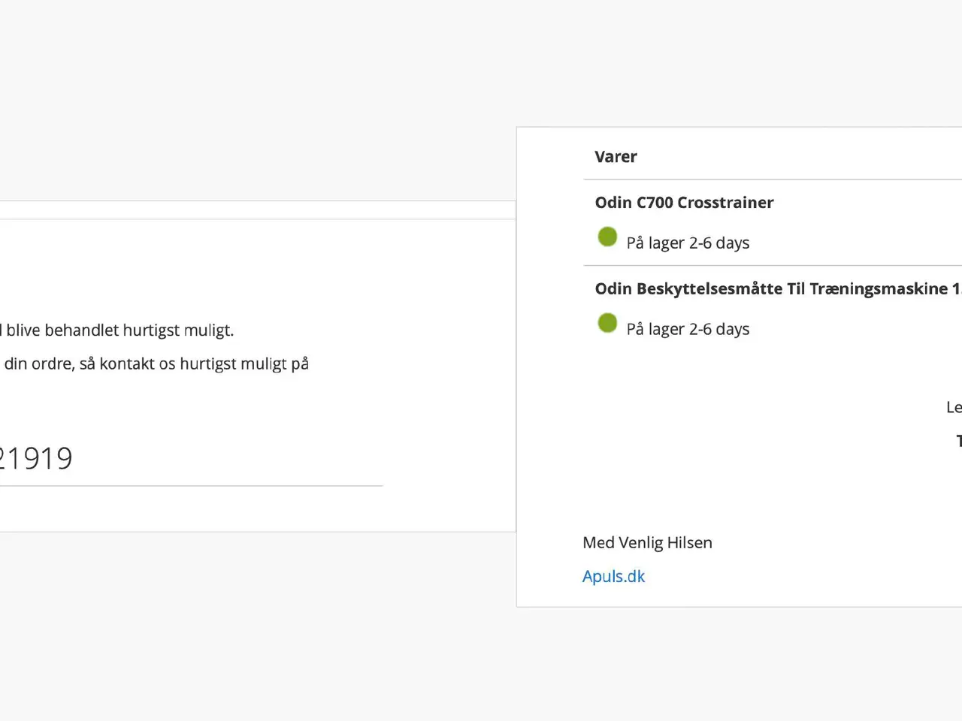Click green stock dot under Odin C700 Crosstrainer

[x=607, y=237]
